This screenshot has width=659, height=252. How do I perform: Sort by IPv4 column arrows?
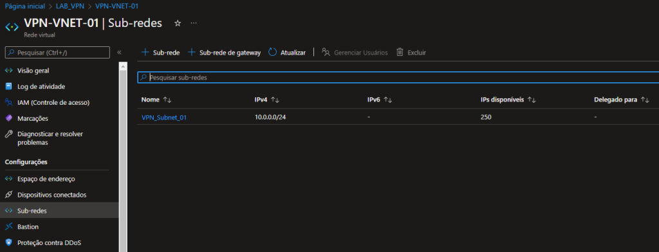[x=275, y=100]
